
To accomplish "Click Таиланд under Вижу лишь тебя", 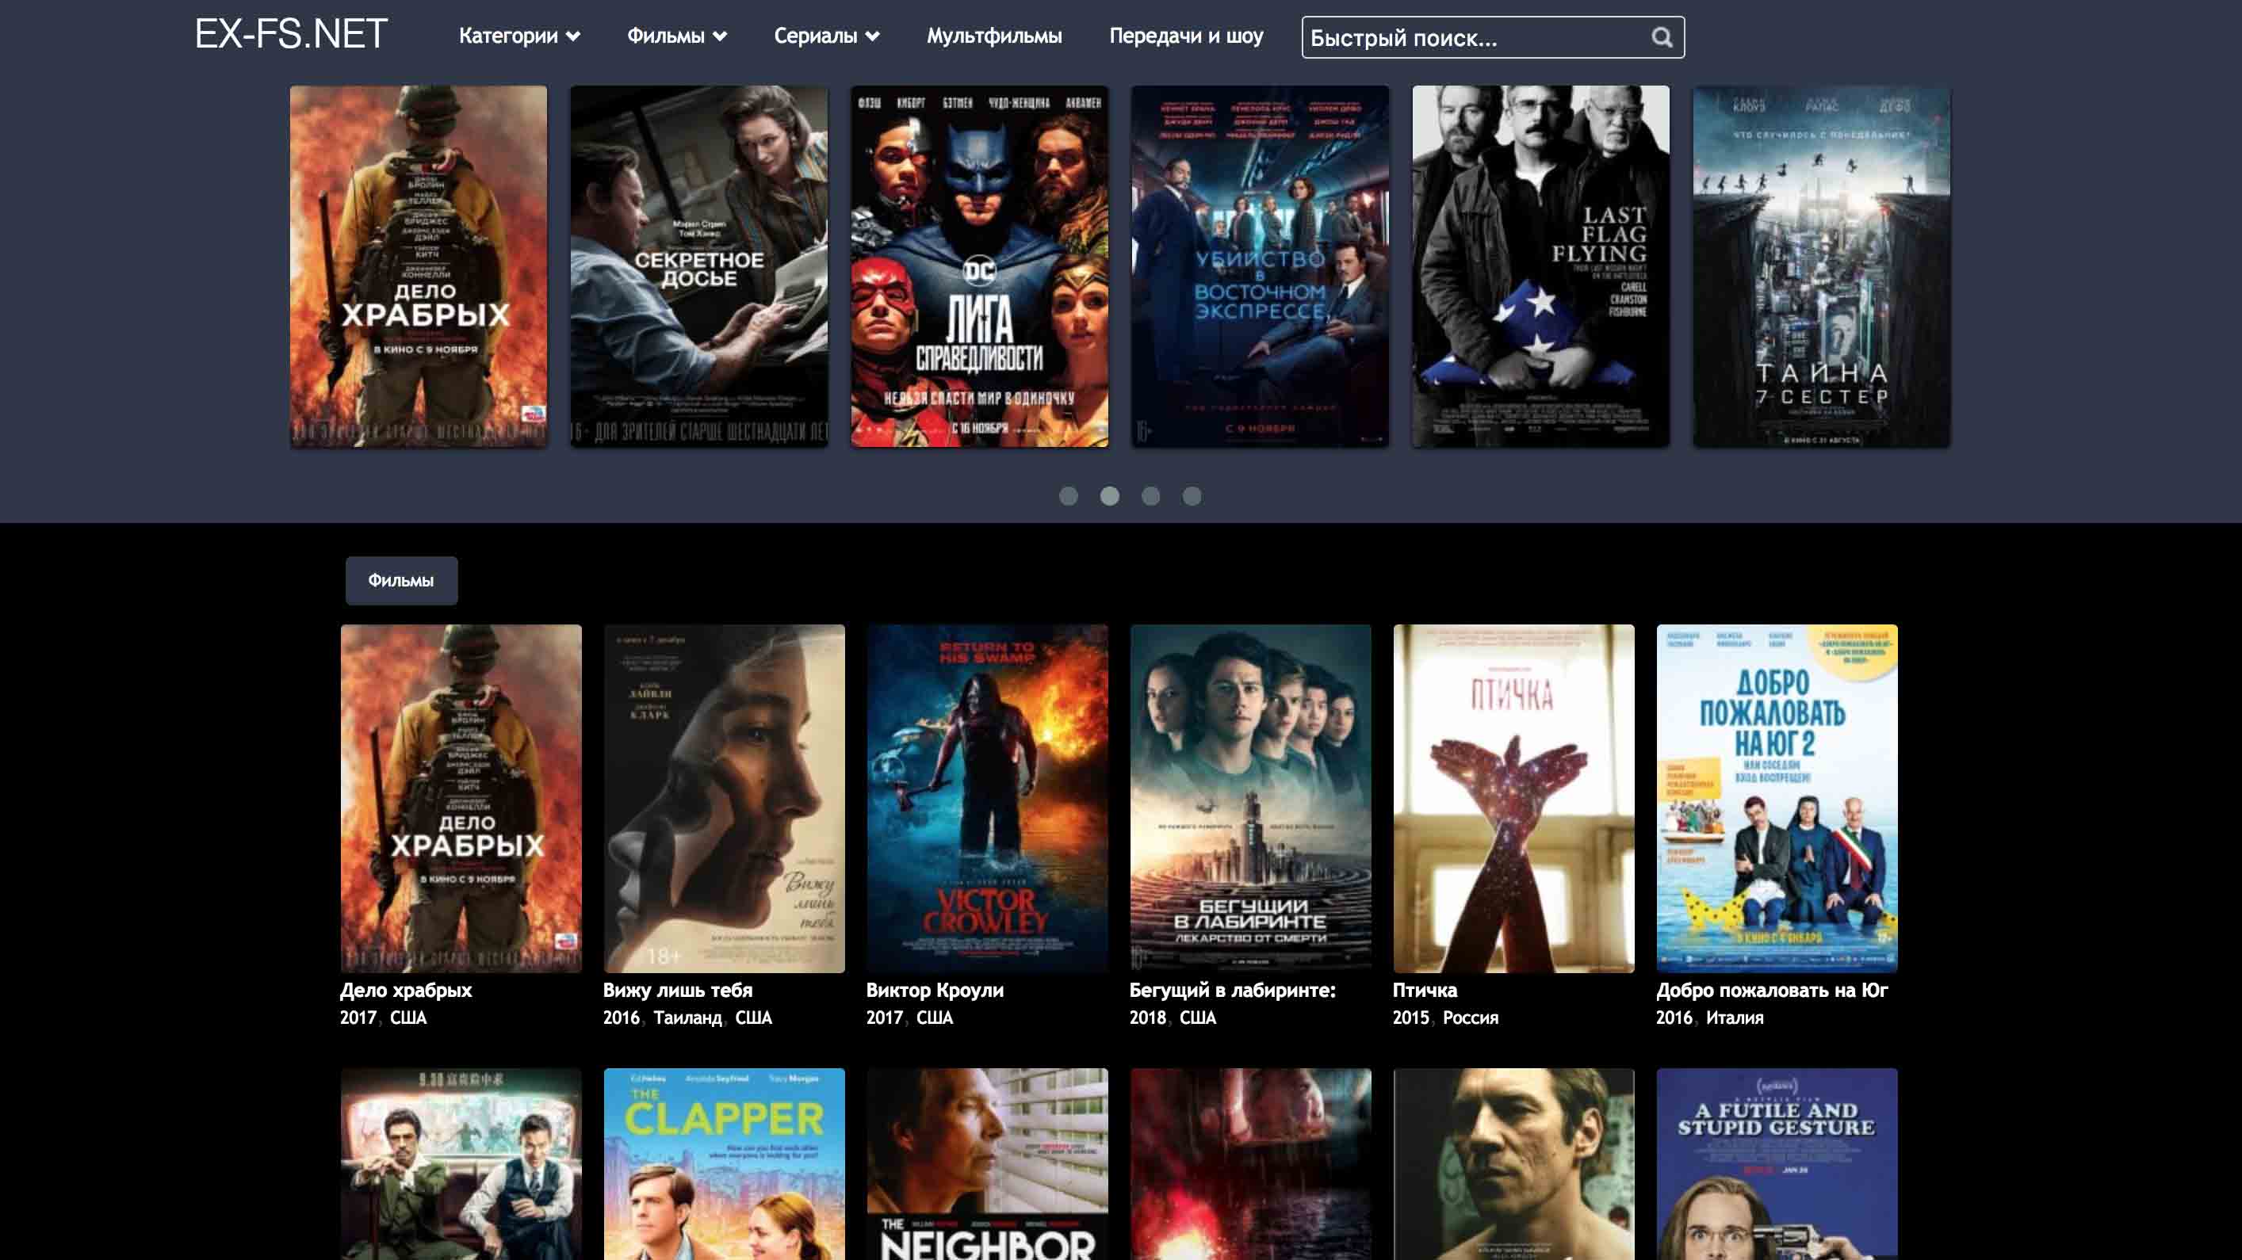I will 687,1018.
